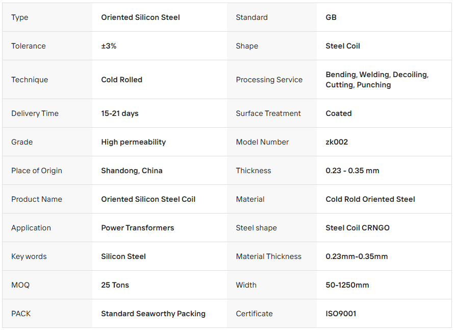The height and width of the screenshot is (330, 455).
Task: Click the '0.23 - 0.35 mm' thickness value
Action: click(x=352, y=171)
